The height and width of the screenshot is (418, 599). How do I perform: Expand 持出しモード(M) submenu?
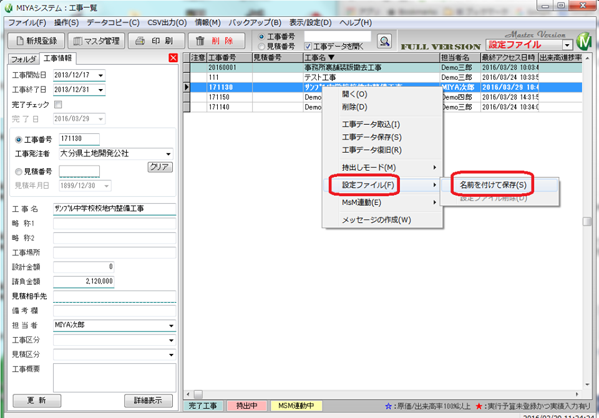[x=382, y=168]
